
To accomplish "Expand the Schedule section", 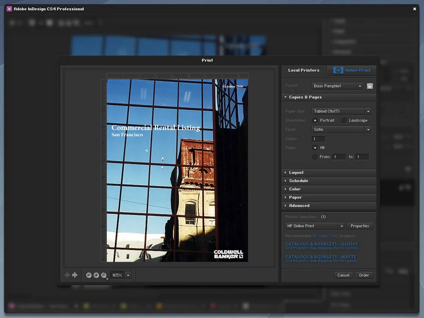I will [x=329, y=181].
